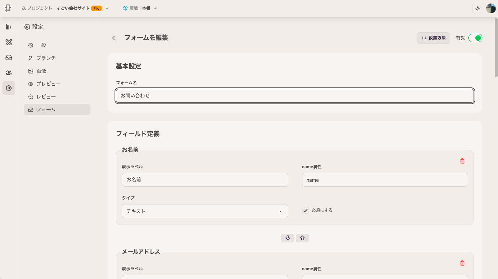498x279 pixels.
Task: Select the settings gear in left rail
Action: [x=9, y=88]
